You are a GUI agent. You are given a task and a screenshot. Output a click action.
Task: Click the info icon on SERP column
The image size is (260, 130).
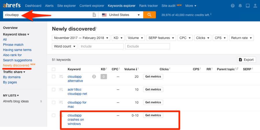pyautogui.click(x=252, y=69)
